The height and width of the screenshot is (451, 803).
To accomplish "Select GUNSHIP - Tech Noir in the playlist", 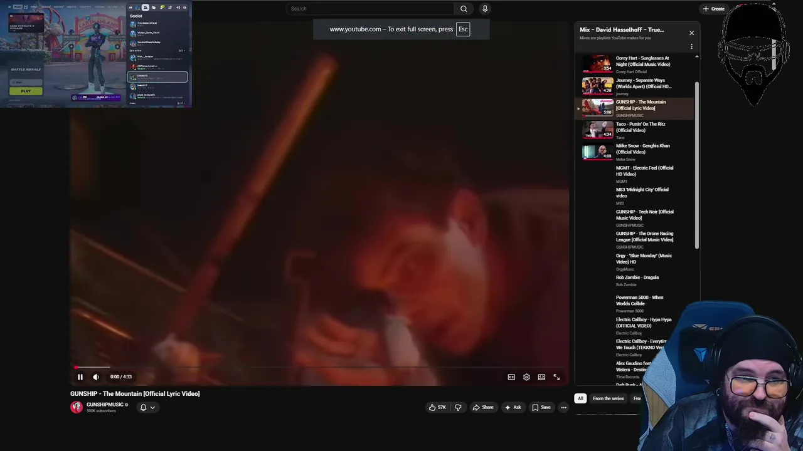I will [635, 217].
